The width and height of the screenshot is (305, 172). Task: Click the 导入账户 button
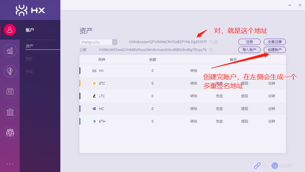tap(249, 50)
